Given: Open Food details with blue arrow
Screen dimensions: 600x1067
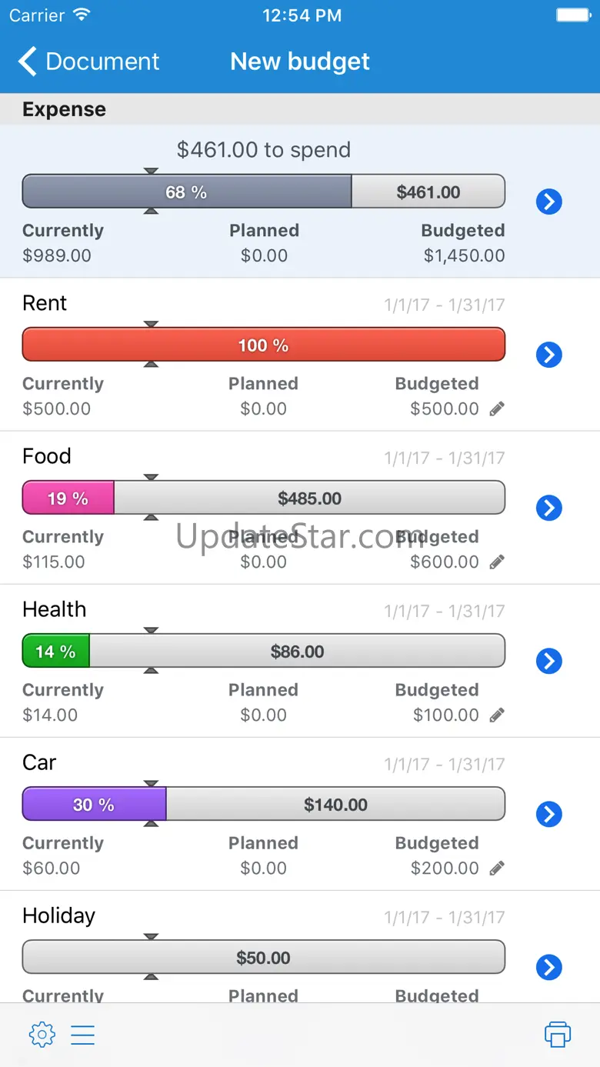Looking at the screenshot, I should pyautogui.click(x=548, y=508).
